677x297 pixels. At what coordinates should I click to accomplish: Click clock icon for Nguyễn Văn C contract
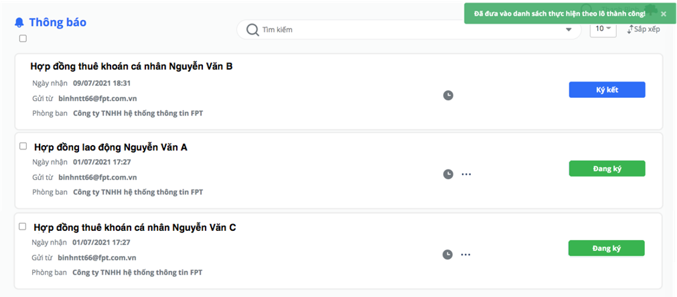pos(447,254)
